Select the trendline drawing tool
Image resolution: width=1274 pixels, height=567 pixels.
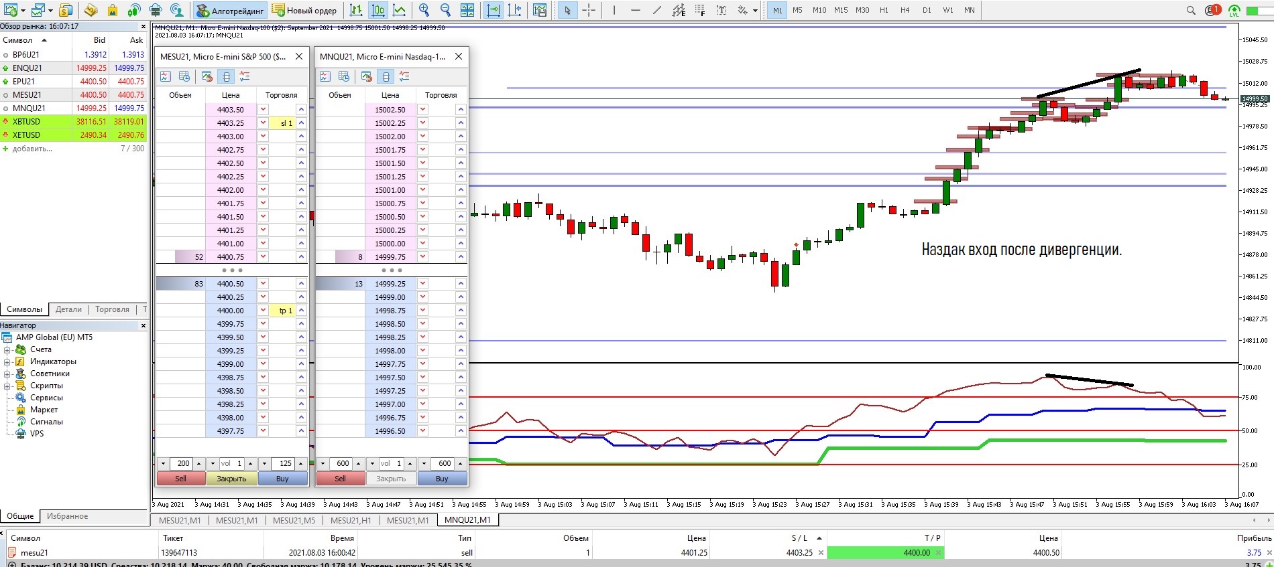pyautogui.click(x=657, y=10)
